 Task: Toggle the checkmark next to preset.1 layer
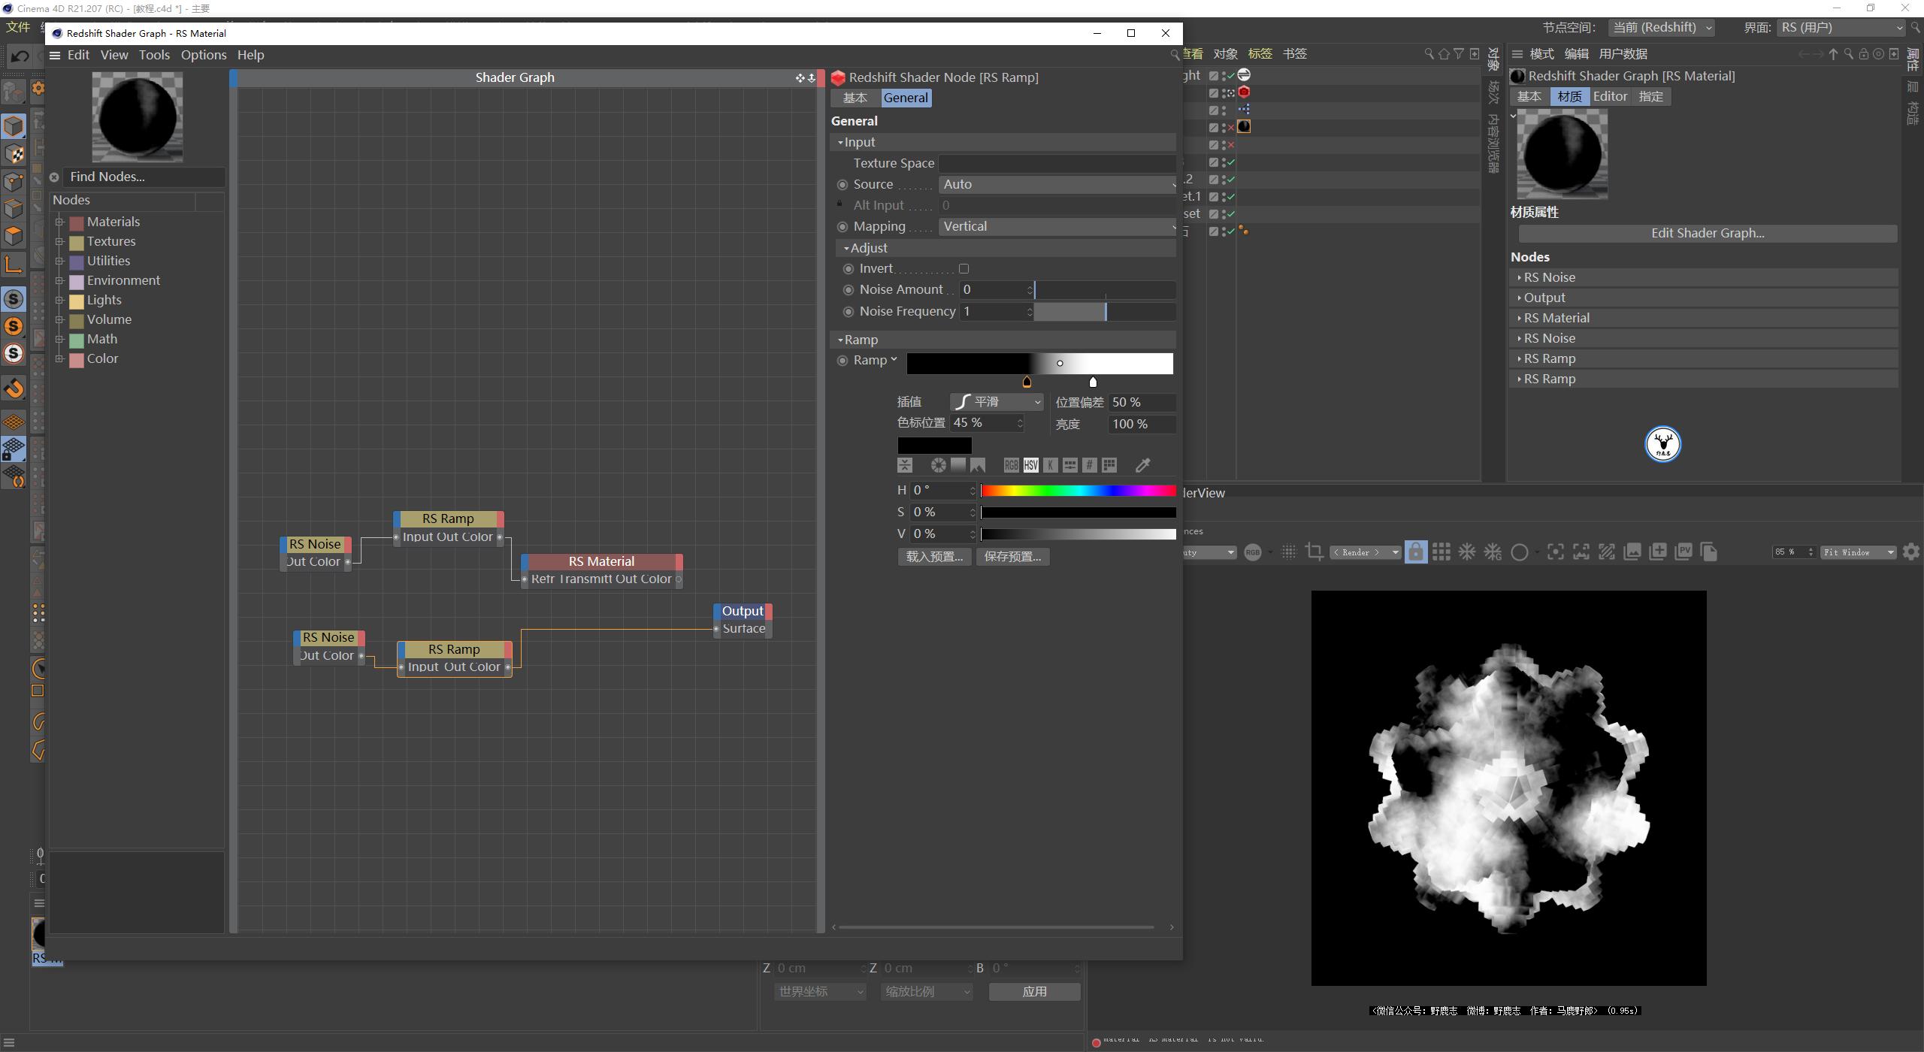pyautogui.click(x=1230, y=196)
